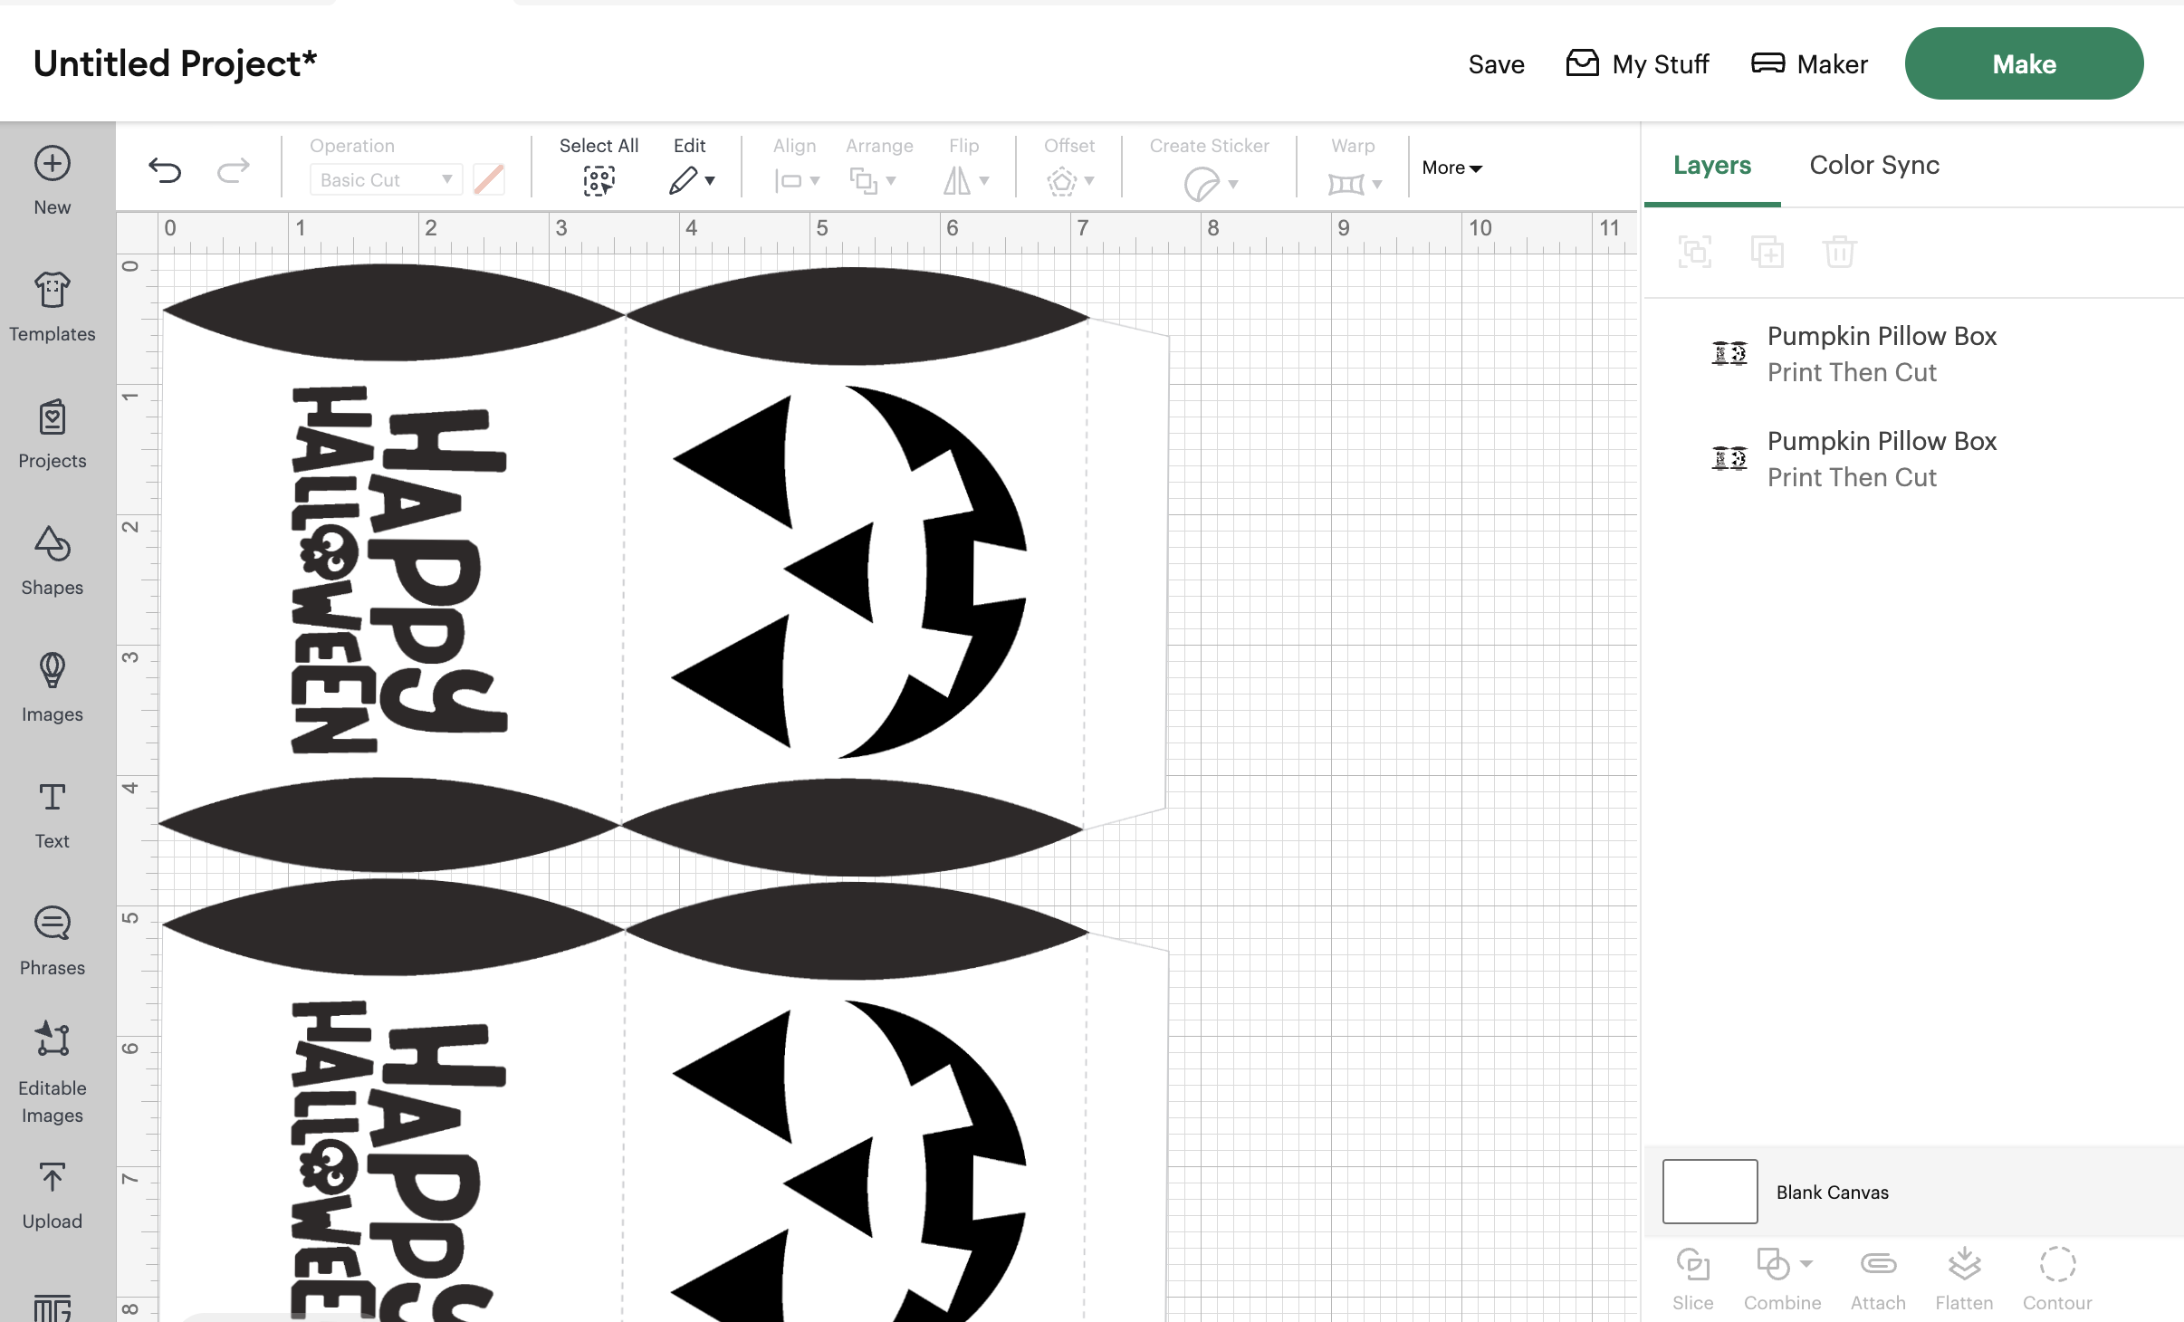Open the Phrases panel
The width and height of the screenshot is (2184, 1322).
click(x=53, y=941)
